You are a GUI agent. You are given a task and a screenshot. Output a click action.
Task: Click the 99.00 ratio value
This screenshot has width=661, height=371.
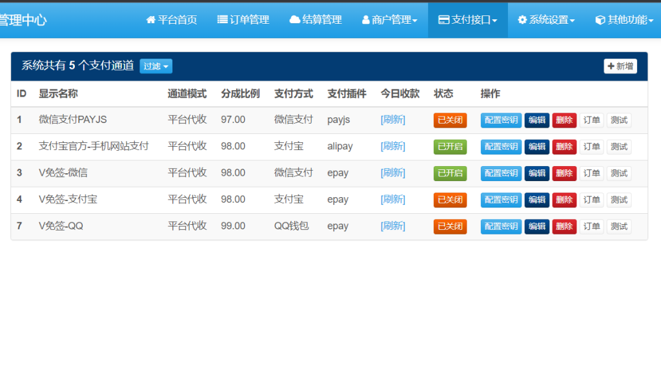pos(233,226)
